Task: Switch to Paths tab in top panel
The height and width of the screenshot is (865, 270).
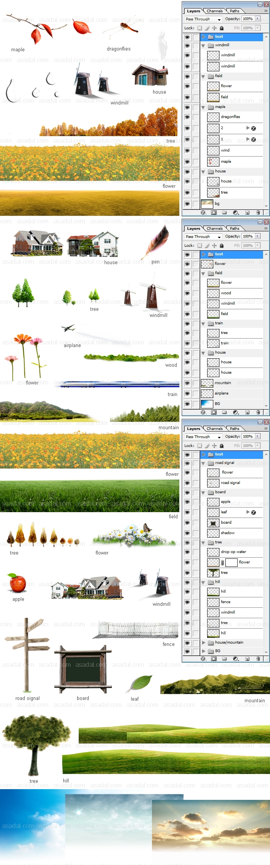Action: [235, 11]
